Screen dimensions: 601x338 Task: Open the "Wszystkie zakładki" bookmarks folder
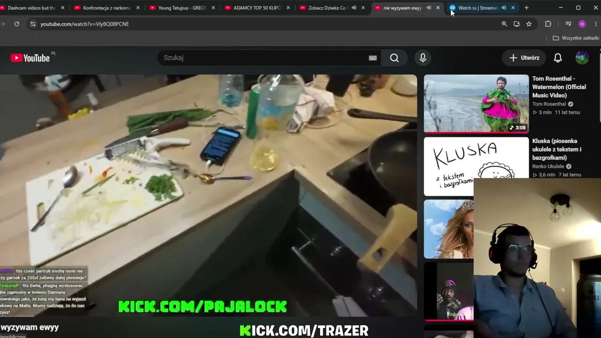(576, 38)
